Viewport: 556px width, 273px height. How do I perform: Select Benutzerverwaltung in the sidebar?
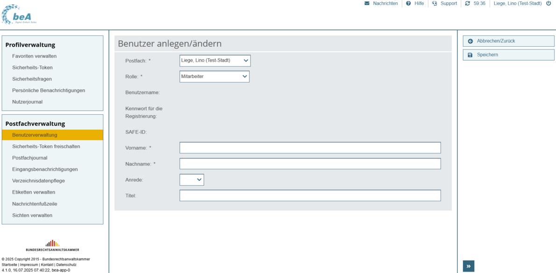[35, 135]
